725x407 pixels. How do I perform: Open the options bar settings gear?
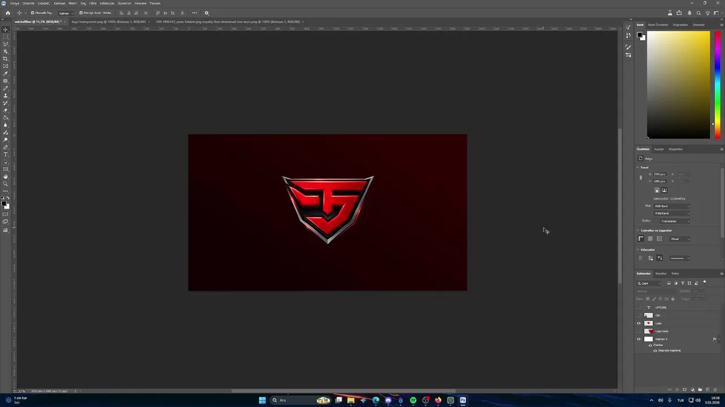click(x=206, y=13)
